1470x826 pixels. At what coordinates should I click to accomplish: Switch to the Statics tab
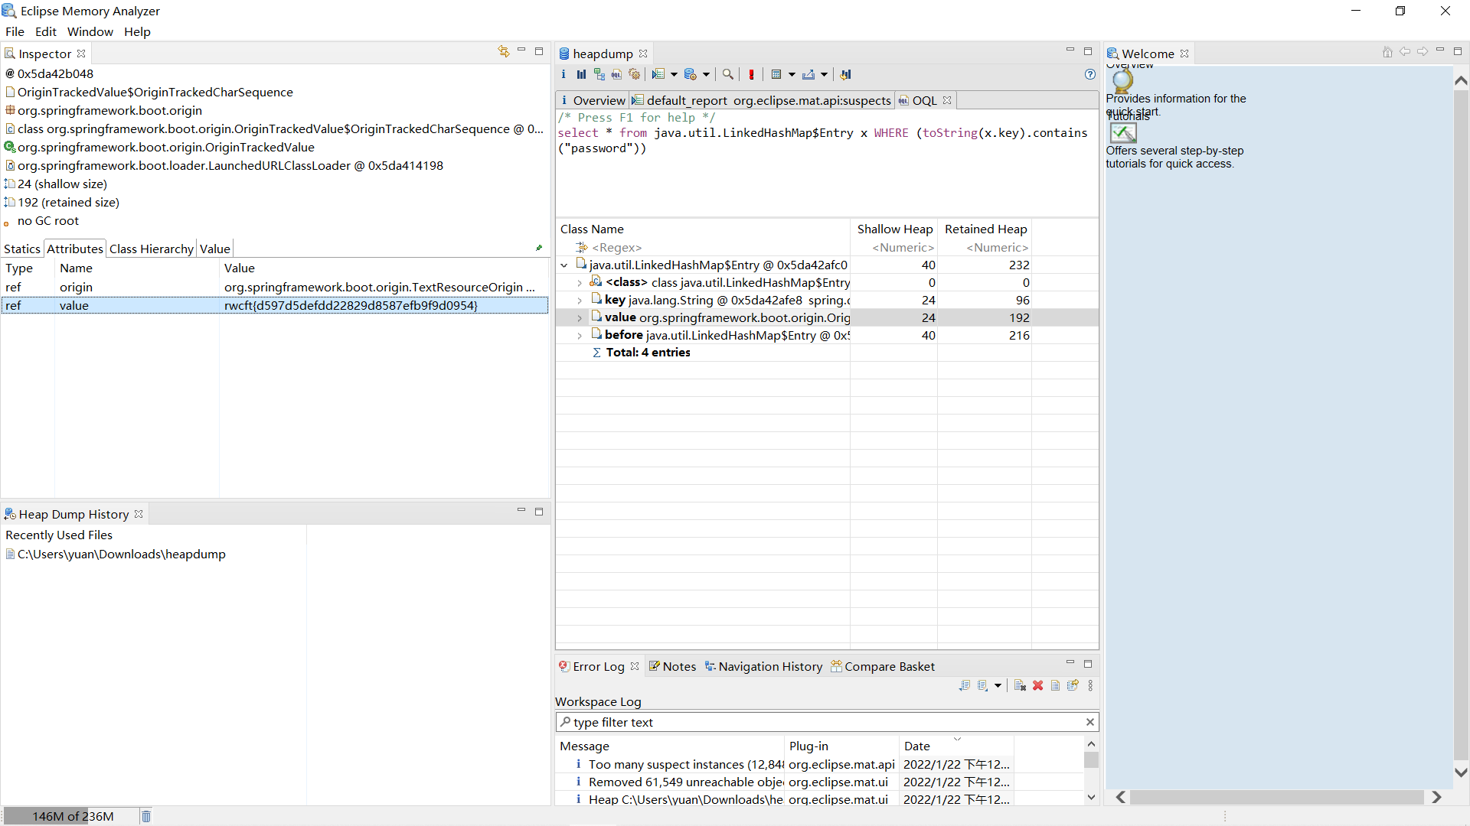click(x=22, y=249)
